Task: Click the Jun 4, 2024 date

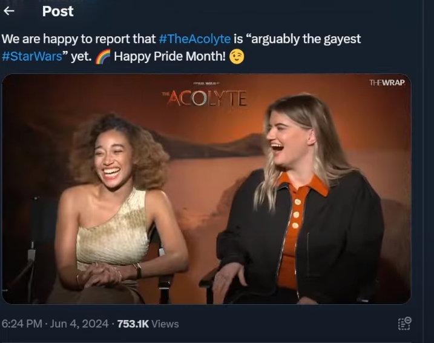Action: coord(79,324)
